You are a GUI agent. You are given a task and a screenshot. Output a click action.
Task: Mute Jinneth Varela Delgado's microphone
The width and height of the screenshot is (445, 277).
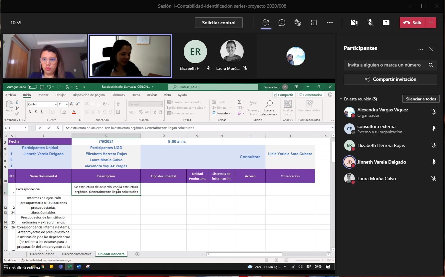(433, 162)
